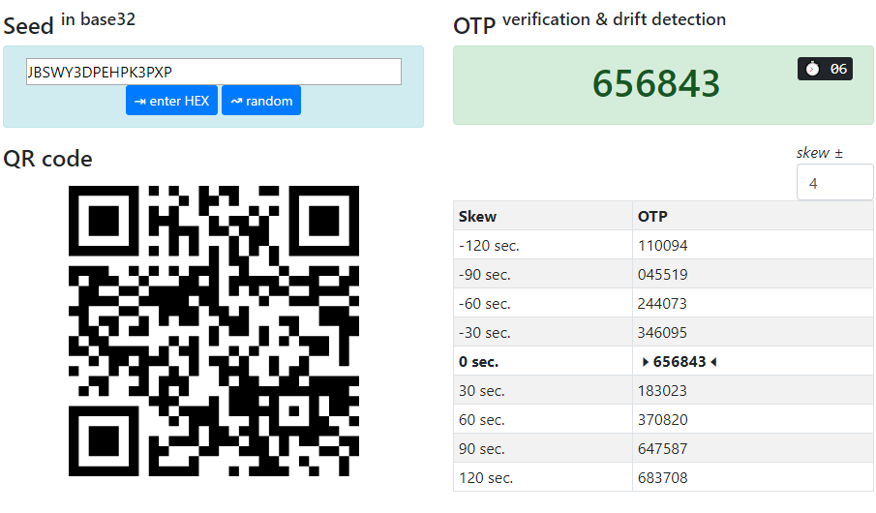The image size is (876, 513).
Task: Click the OTP verification & drift detection heading
Action: click(589, 23)
